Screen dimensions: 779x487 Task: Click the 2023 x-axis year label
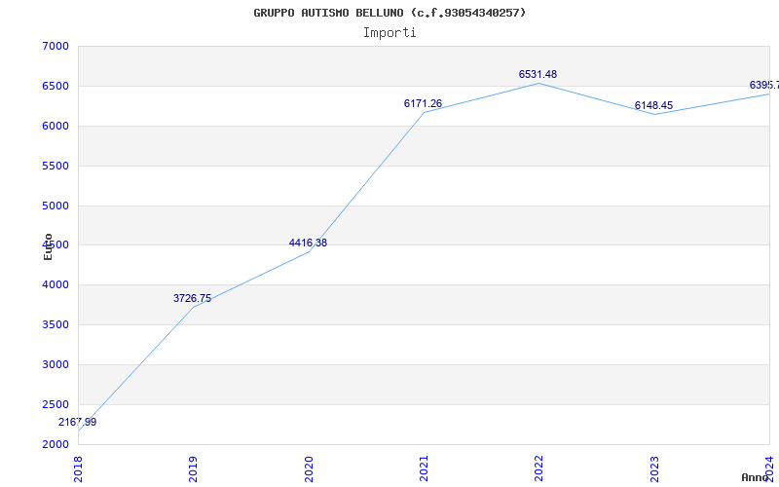[654, 468]
